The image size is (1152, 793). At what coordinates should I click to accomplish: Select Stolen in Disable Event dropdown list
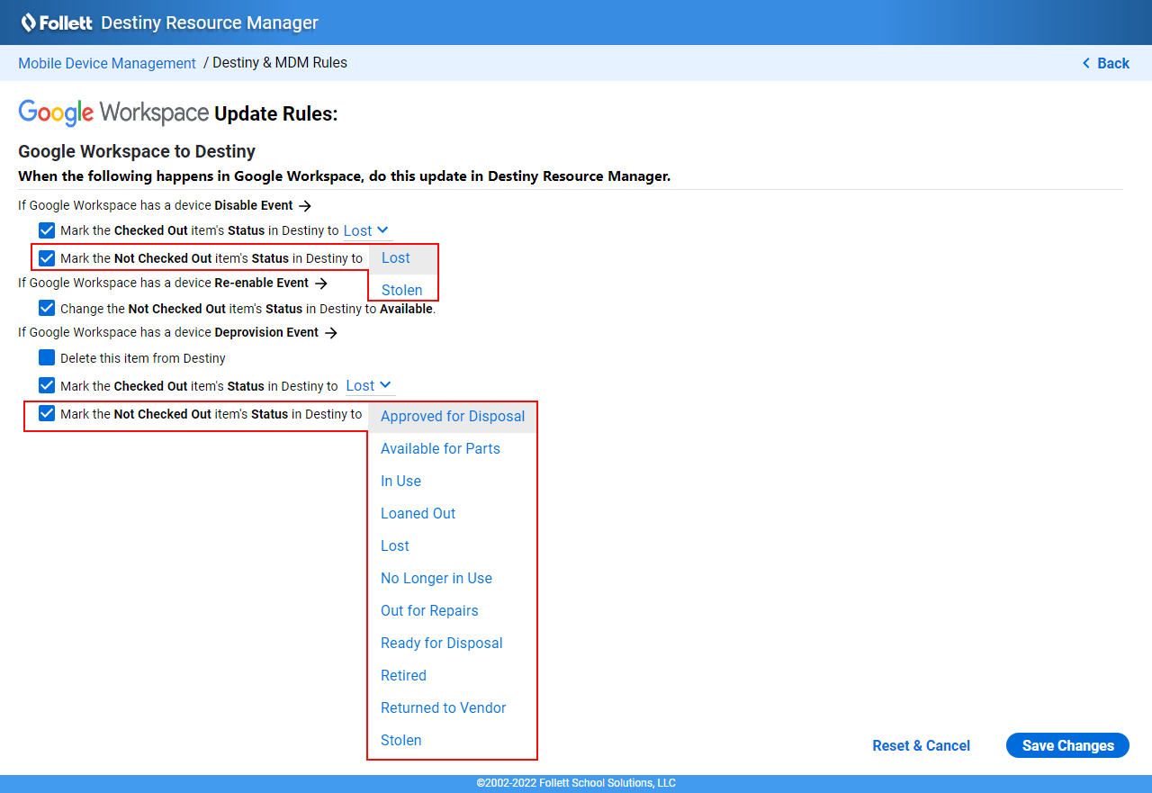coord(403,290)
